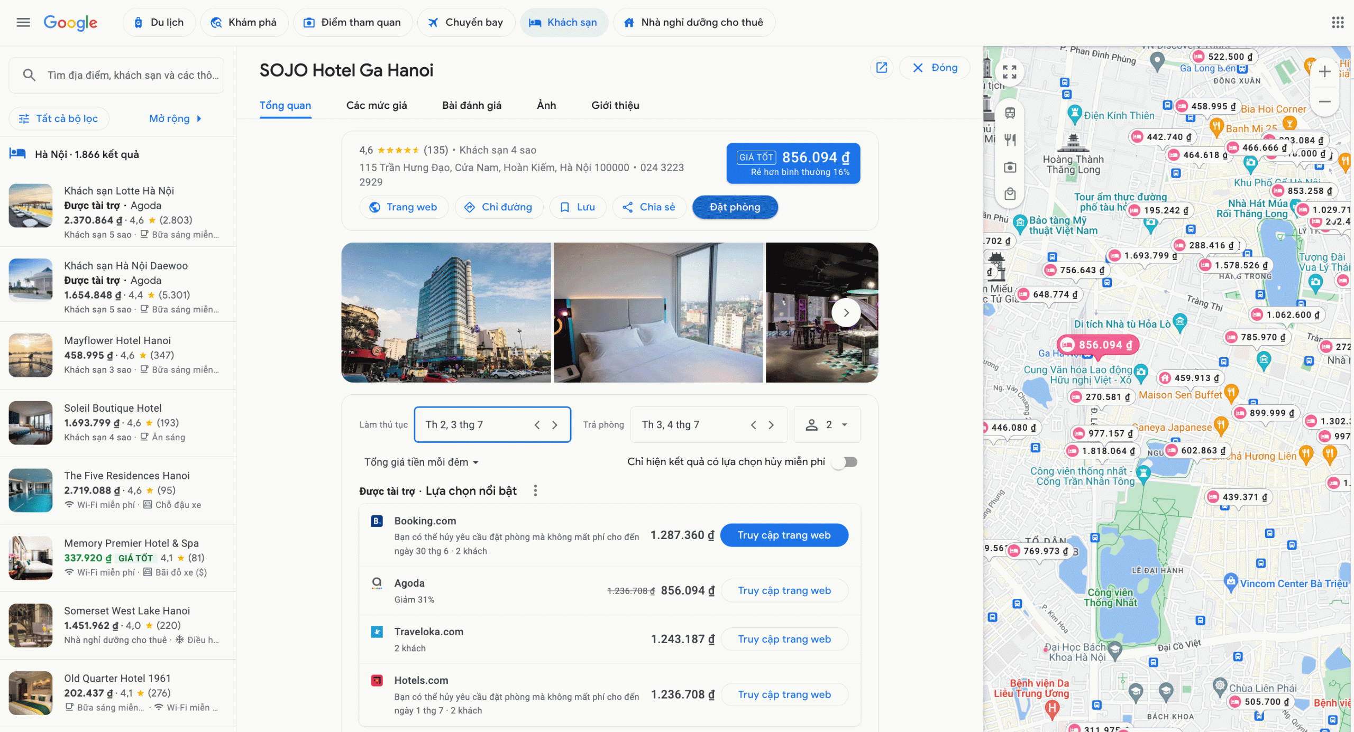Select the 'Tổng quan' tab

285,105
